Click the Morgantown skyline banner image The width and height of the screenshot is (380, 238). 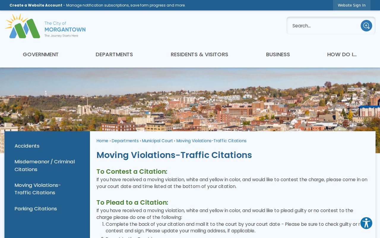[x=190, y=100]
